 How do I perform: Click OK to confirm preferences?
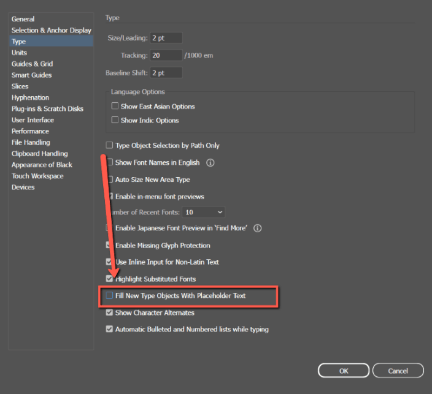click(x=344, y=371)
